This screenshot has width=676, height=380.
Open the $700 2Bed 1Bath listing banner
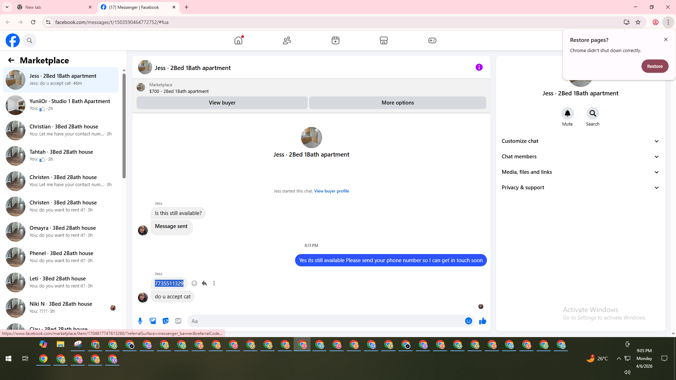[x=311, y=88]
